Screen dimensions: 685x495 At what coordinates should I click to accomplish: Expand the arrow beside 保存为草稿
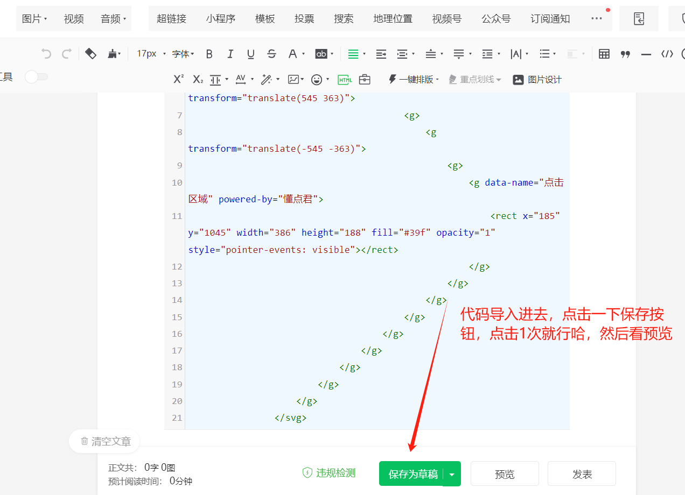click(x=452, y=474)
